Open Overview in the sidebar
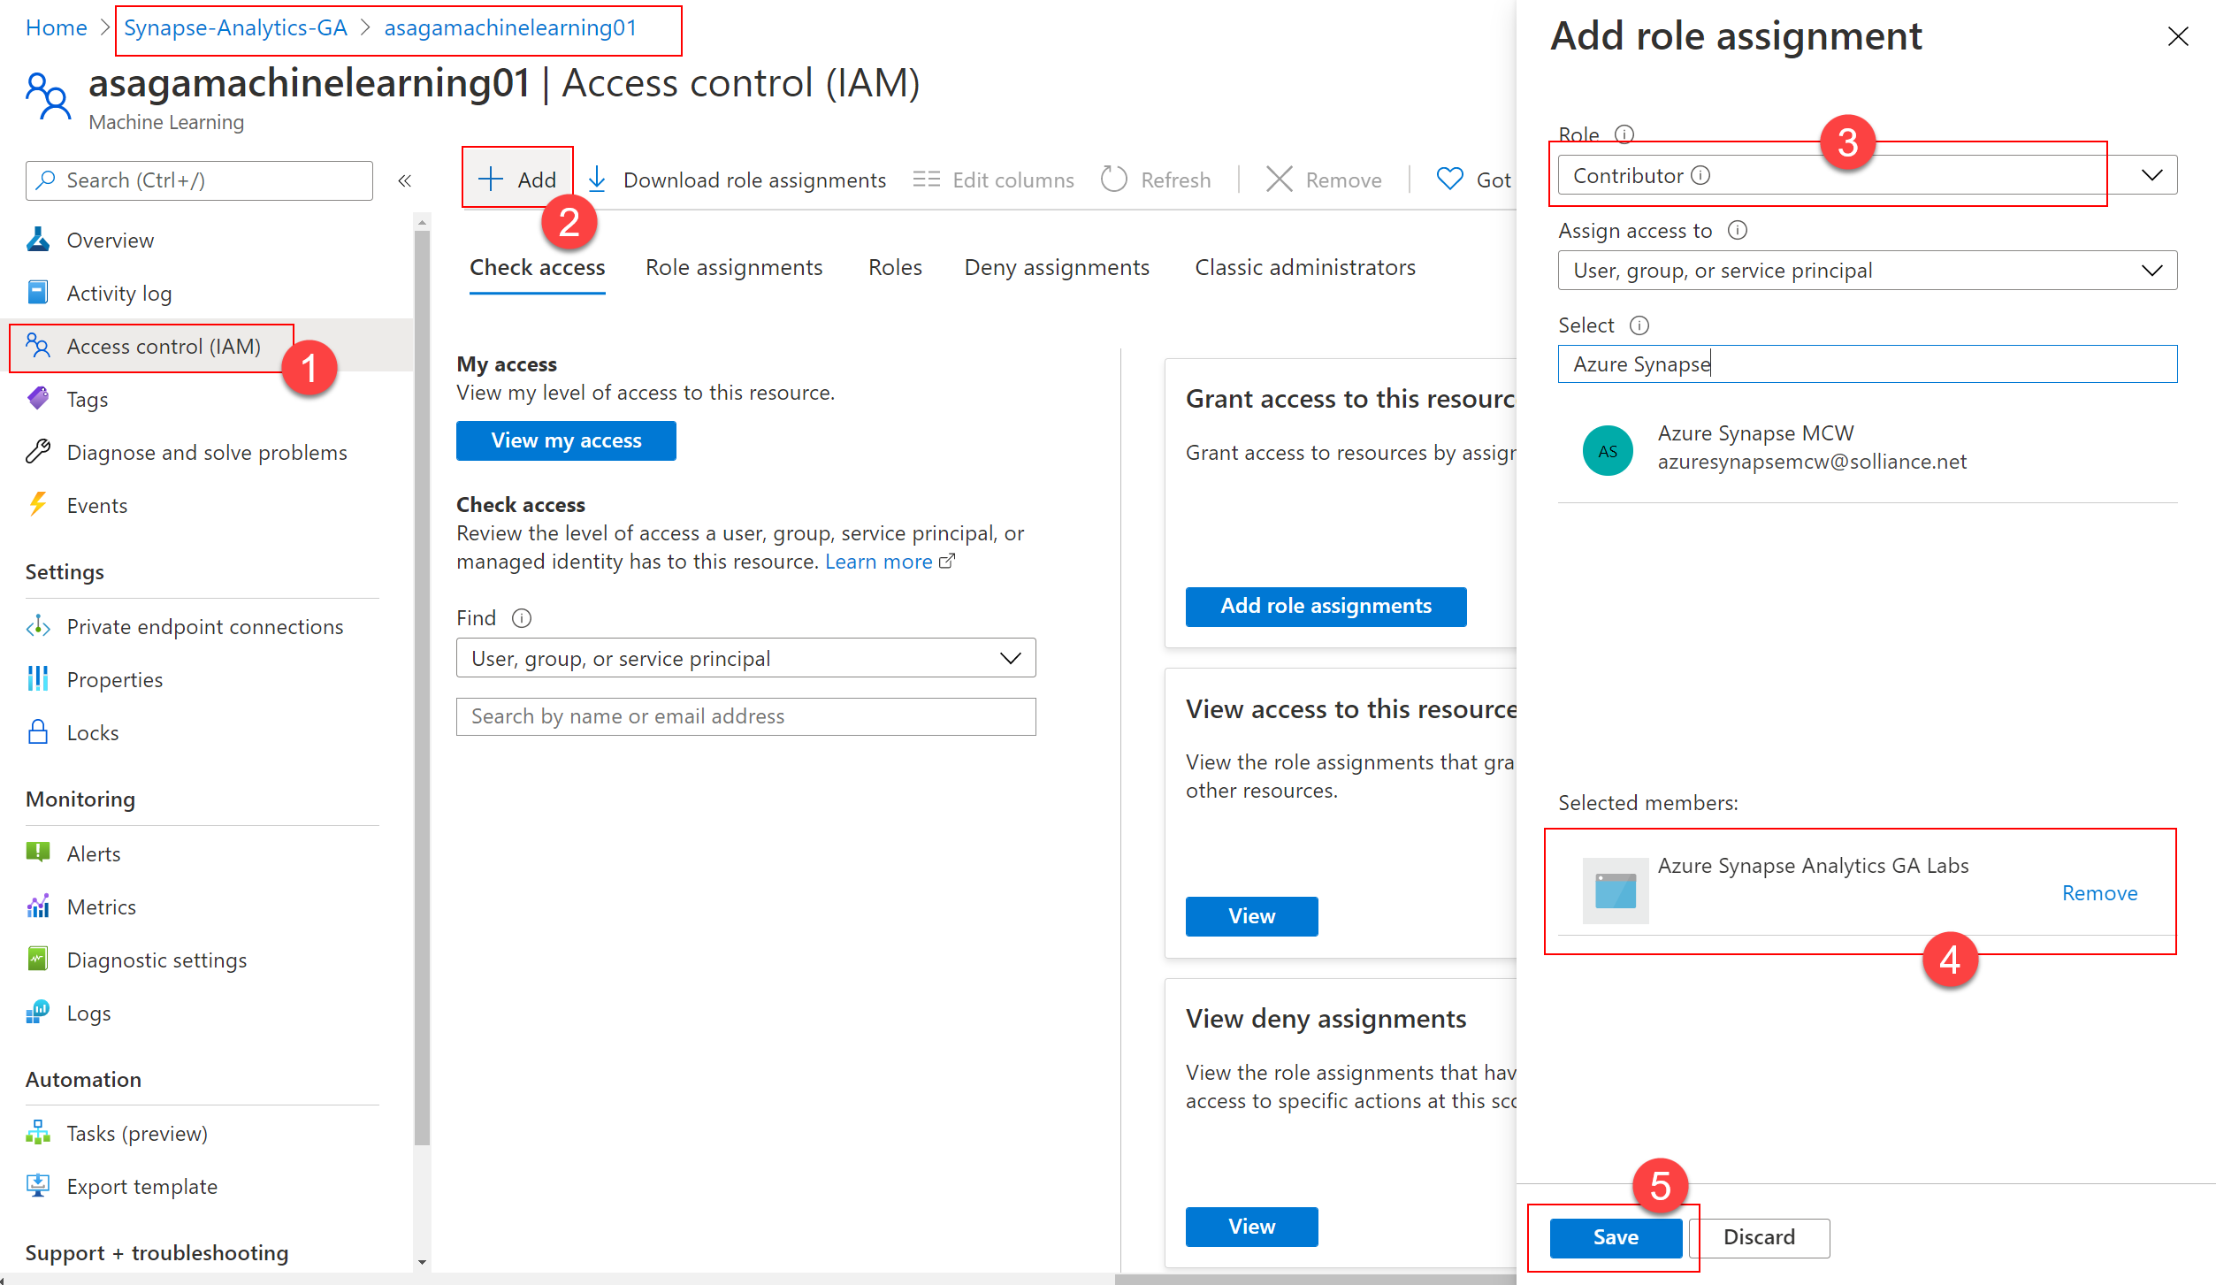This screenshot has height=1285, width=2216. [x=110, y=240]
